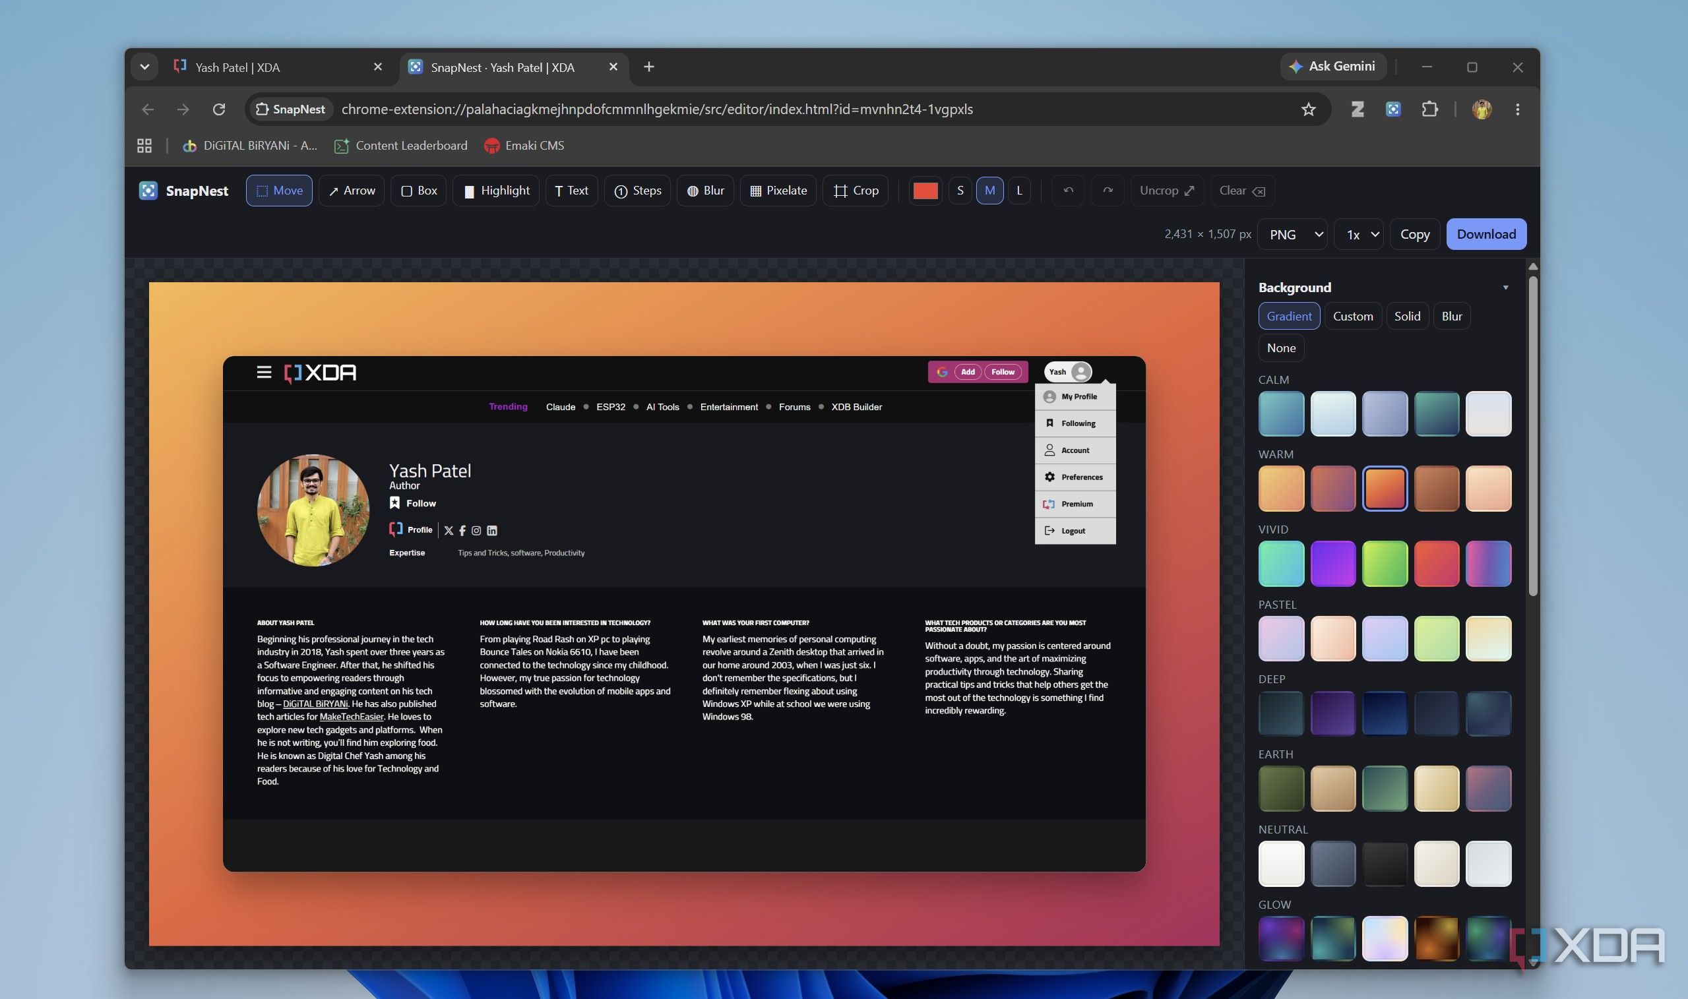
Task: Select the Arrow annotation tool
Action: (x=352, y=191)
